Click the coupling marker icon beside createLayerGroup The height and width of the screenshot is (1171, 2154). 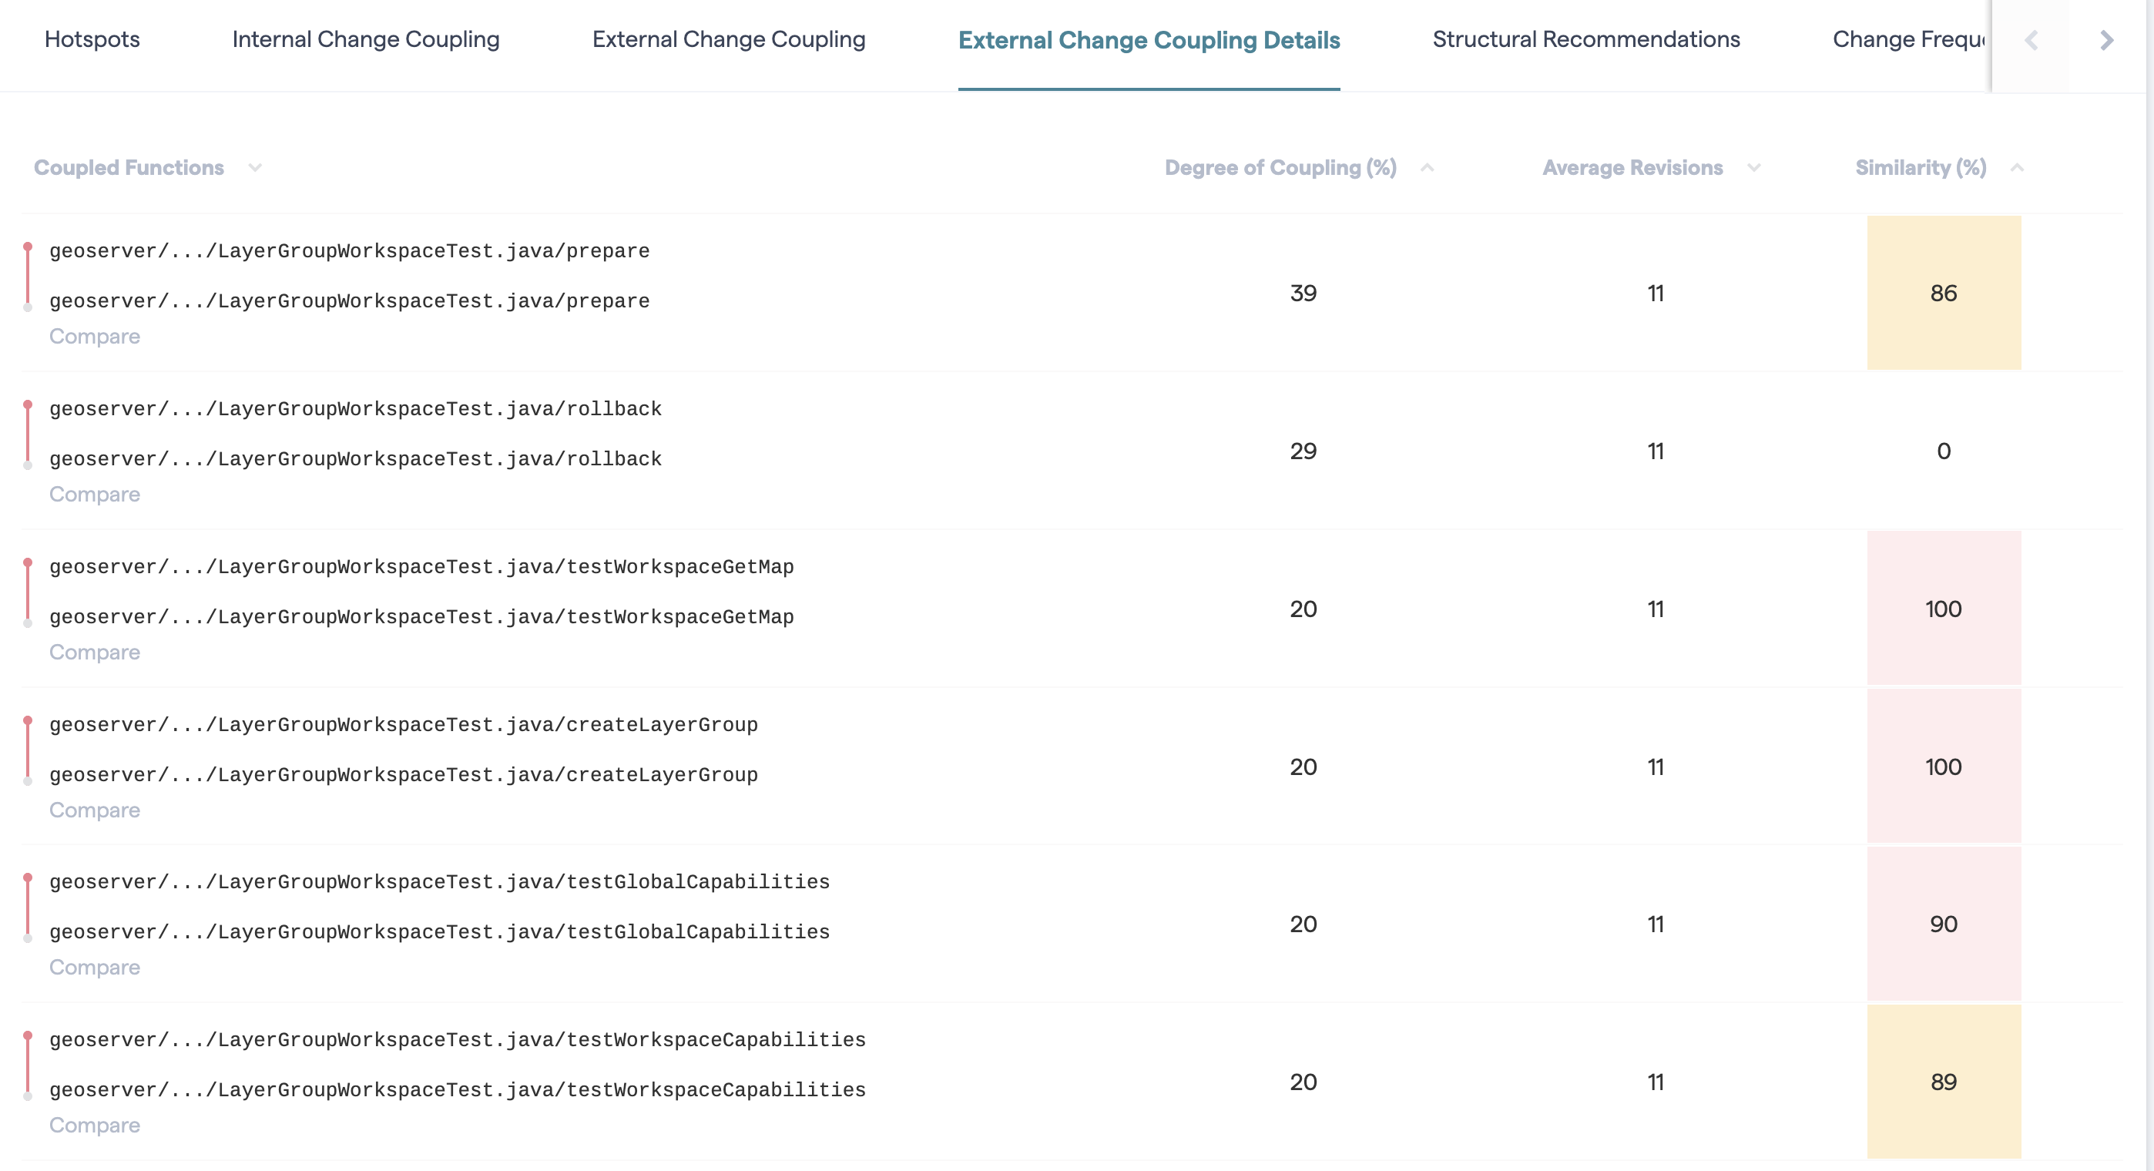coord(28,750)
